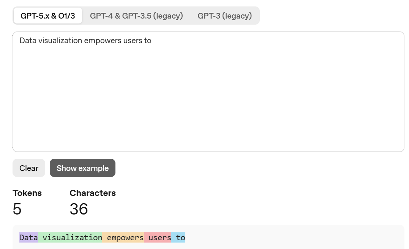409x249 pixels.
Task: Click the 'Tokens' label
Action: [x=27, y=193]
